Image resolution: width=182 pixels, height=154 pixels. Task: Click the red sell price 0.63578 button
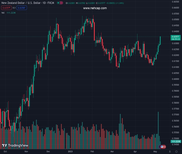[6, 8]
